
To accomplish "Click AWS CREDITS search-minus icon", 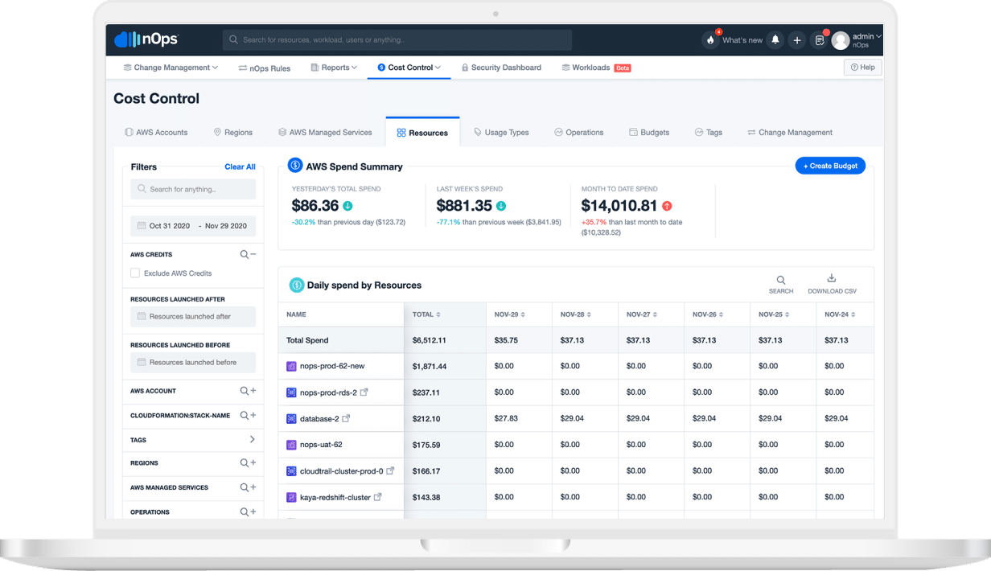I will click(x=248, y=254).
